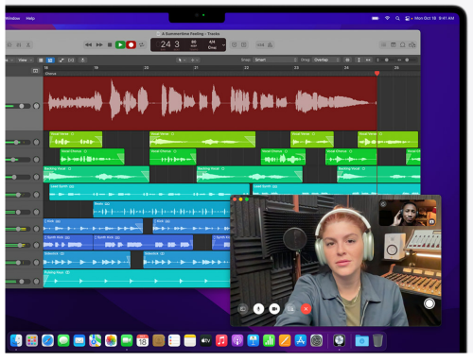Screen dimensions: 473x362
Task: Toggle the Count-in 1234 button
Action: click(x=260, y=44)
